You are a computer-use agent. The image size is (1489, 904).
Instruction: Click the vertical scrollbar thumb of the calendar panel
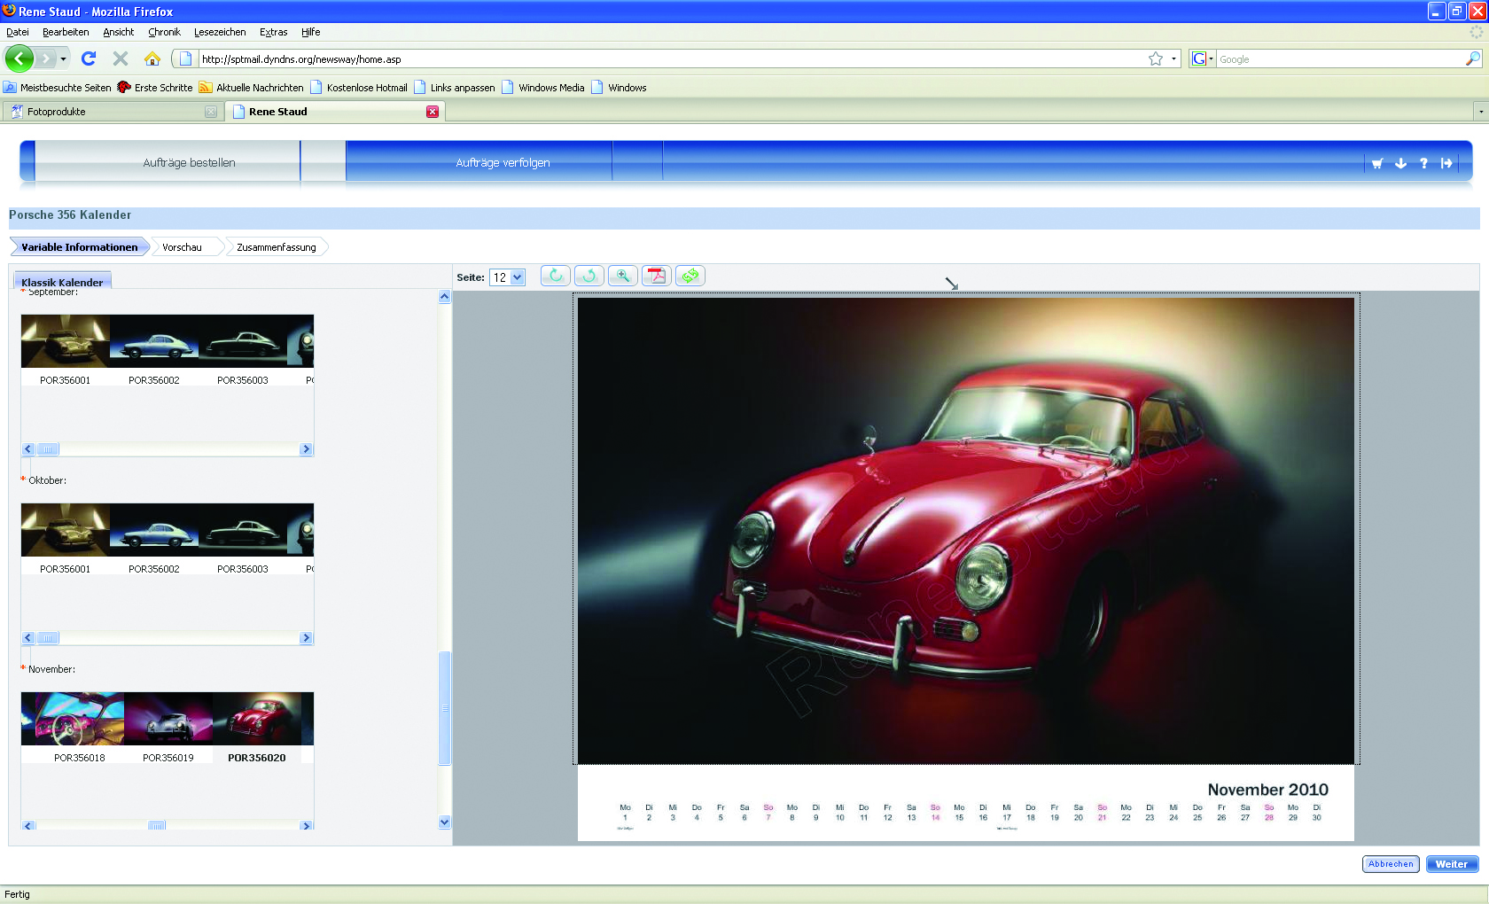point(445,708)
